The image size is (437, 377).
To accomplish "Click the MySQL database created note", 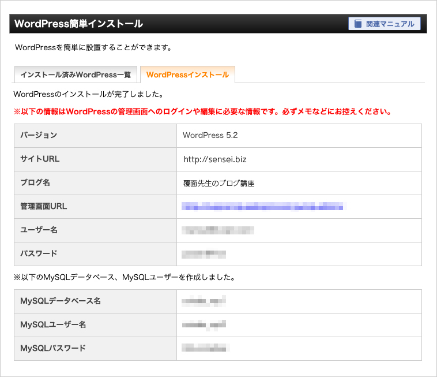I will click(x=125, y=277).
